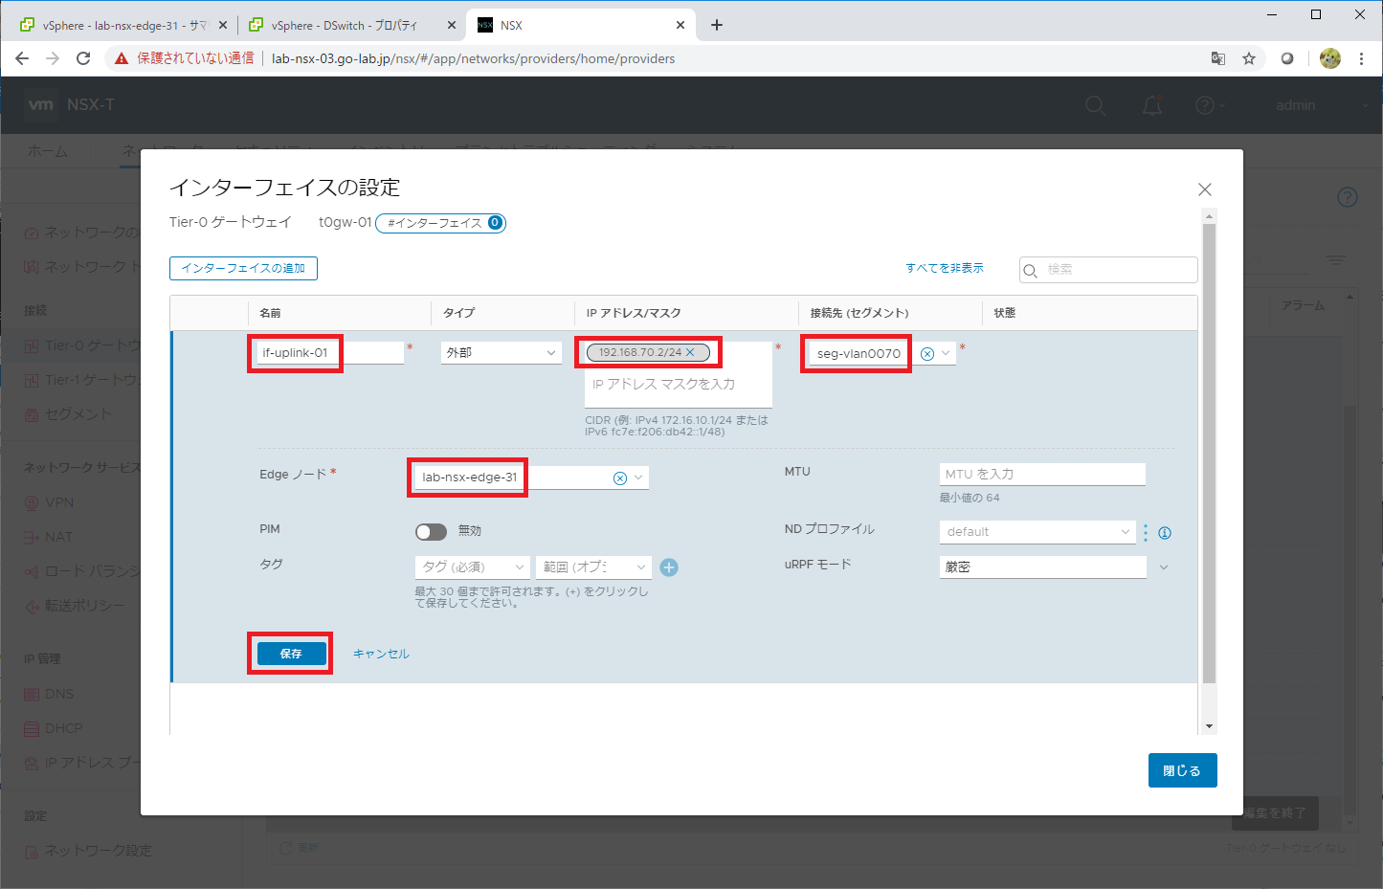Expand the Edge ノード dropdown arrow
This screenshot has height=889, width=1383.
coord(639,478)
